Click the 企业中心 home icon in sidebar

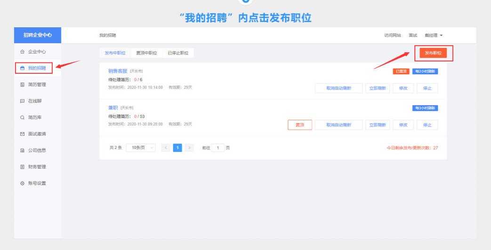(22, 52)
